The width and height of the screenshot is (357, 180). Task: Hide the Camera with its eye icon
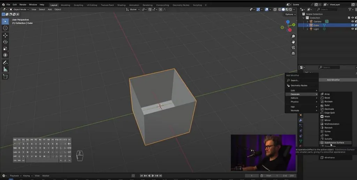(353, 22)
